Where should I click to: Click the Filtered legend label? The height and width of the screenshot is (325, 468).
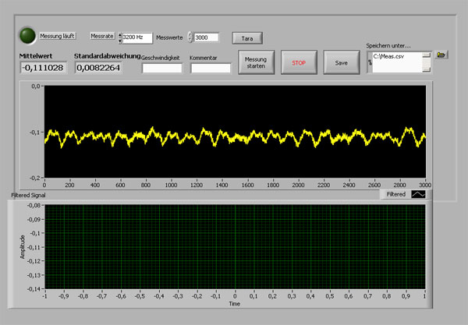pos(396,195)
